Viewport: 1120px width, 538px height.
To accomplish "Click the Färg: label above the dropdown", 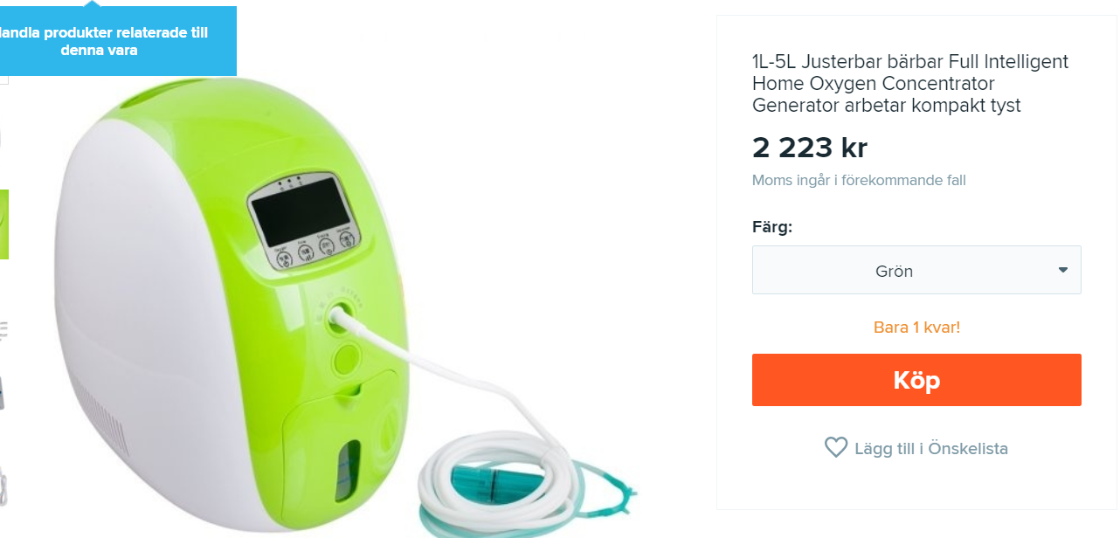I will tap(772, 227).
